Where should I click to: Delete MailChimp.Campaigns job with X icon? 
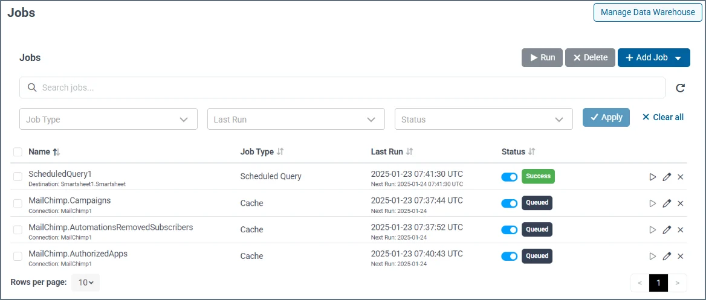point(681,203)
